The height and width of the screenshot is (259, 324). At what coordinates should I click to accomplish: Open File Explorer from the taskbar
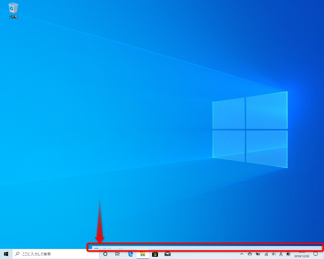coord(143,254)
